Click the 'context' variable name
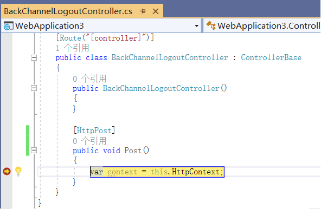Screen dimensions: 321x209 pos(122,172)
